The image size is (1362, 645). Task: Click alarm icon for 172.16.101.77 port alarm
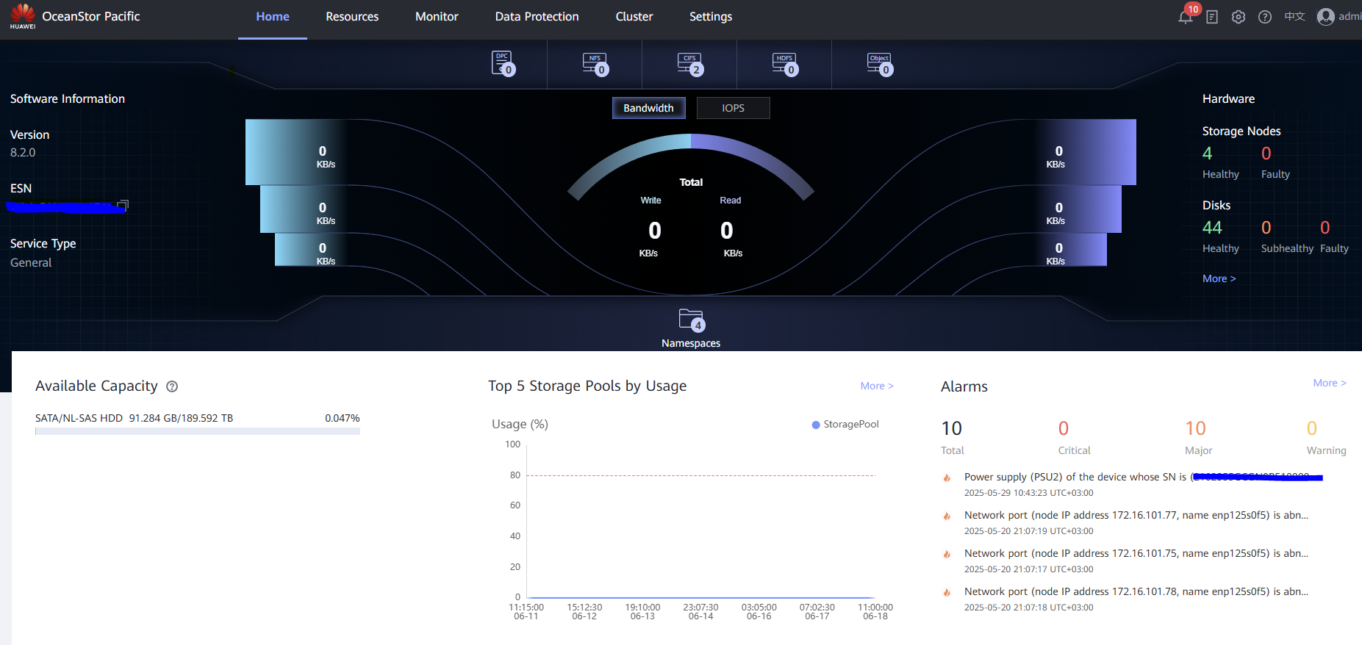947,516
